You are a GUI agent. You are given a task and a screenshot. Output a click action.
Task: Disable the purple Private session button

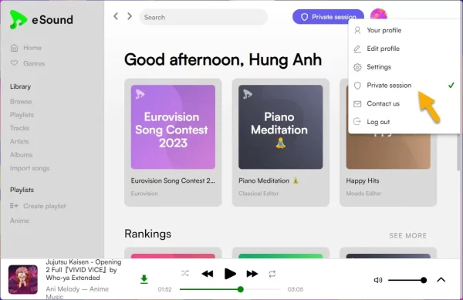(328, 17)
